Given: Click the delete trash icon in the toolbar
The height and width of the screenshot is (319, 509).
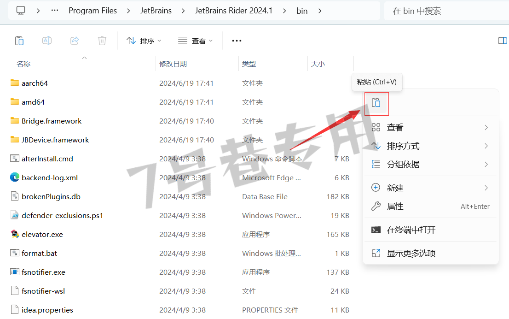Looking at the screenshot, I should tap(102, 41).
